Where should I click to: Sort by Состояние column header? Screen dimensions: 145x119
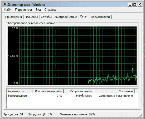[x=114, y=91]
